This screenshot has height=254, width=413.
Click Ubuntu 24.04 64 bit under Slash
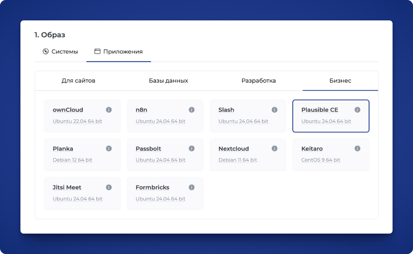point(243,121)
